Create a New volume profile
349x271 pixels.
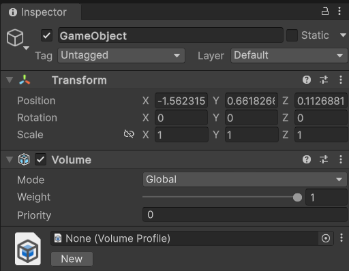(x=72, y=259)
